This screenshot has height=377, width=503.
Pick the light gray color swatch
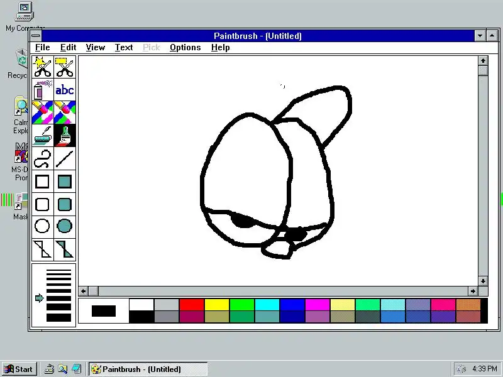click(x=167, y=305)
